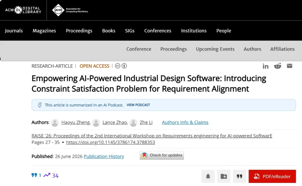Select the Upcoming Events tab
Image resolution: width=302 pixels, height=186 pixels.
click(215, 49)
